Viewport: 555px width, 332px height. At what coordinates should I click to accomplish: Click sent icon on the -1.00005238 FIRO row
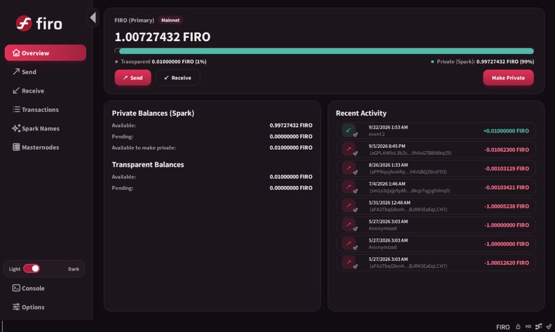(x=349, y=206)
